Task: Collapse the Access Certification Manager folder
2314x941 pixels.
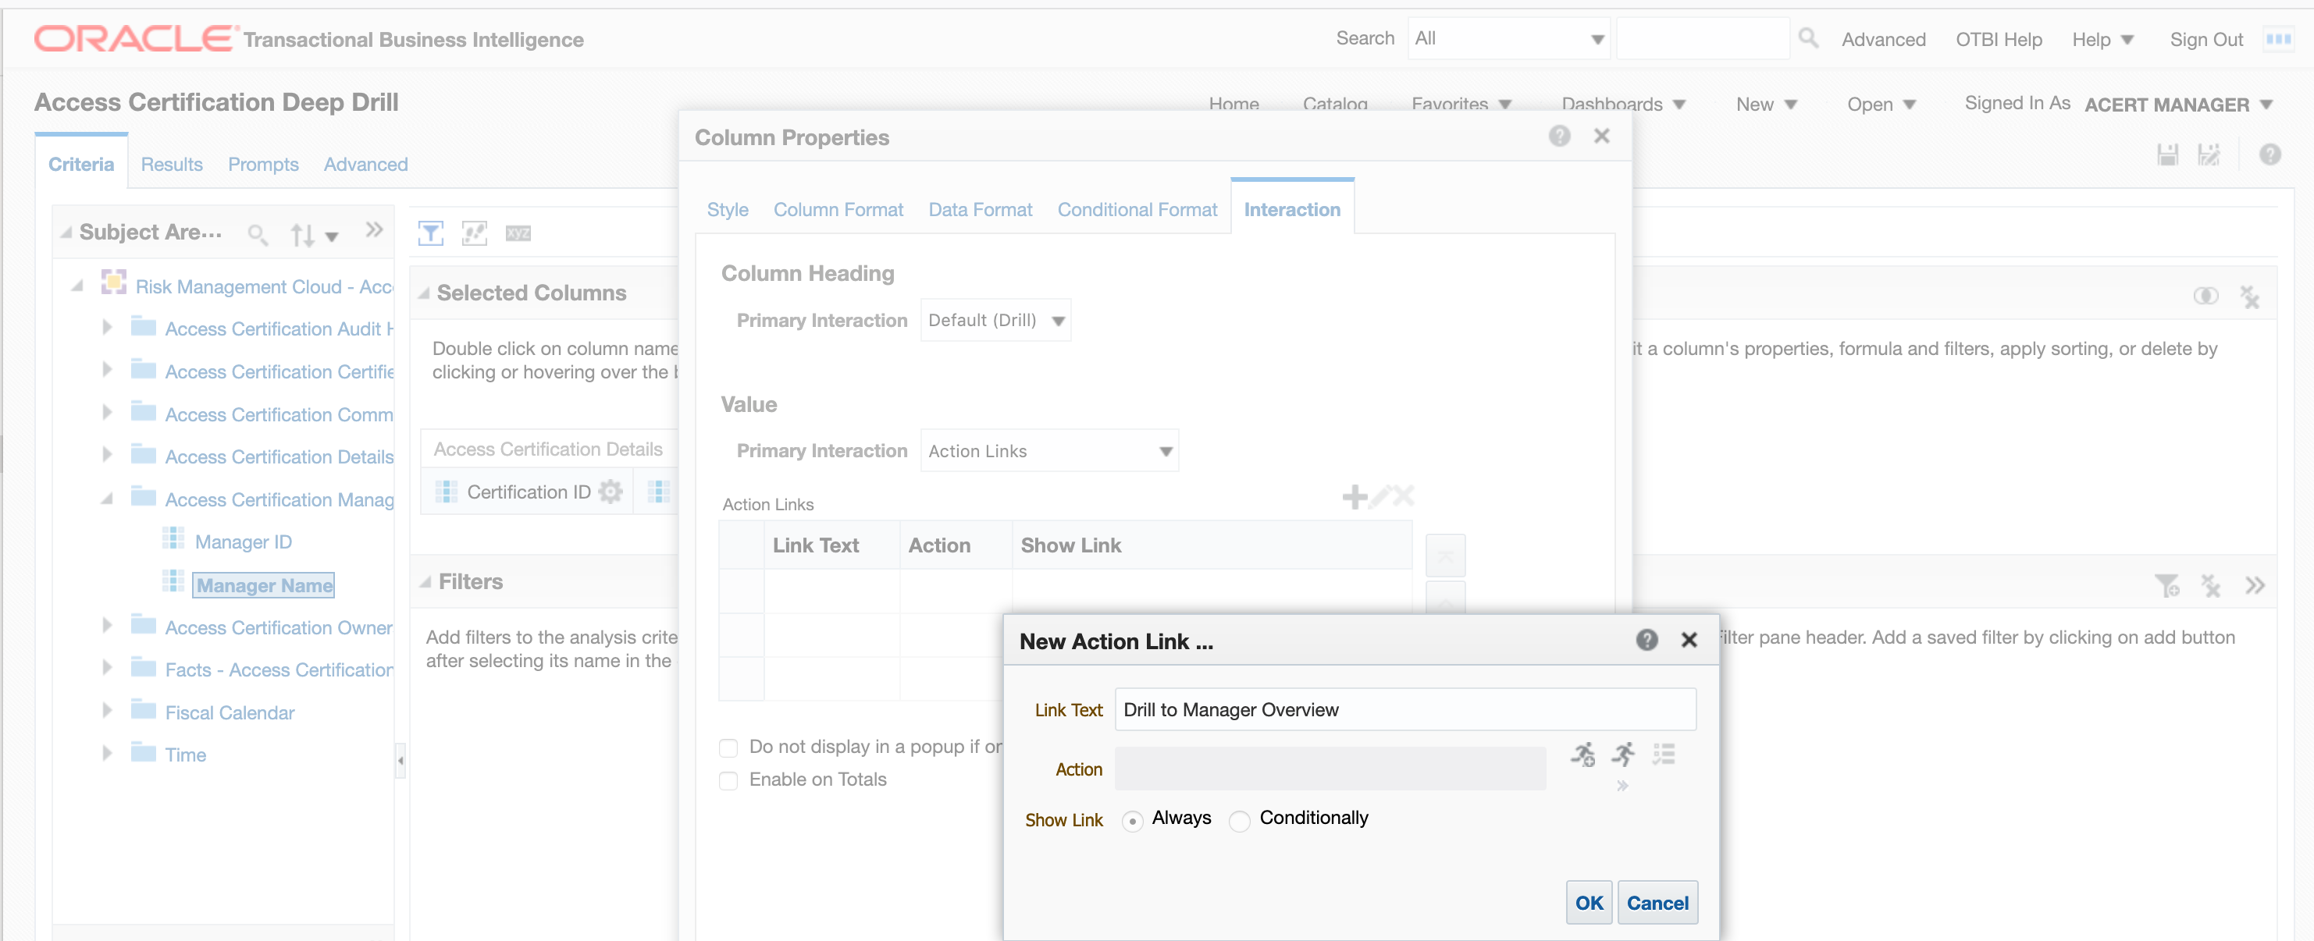Action: point(107,499)
